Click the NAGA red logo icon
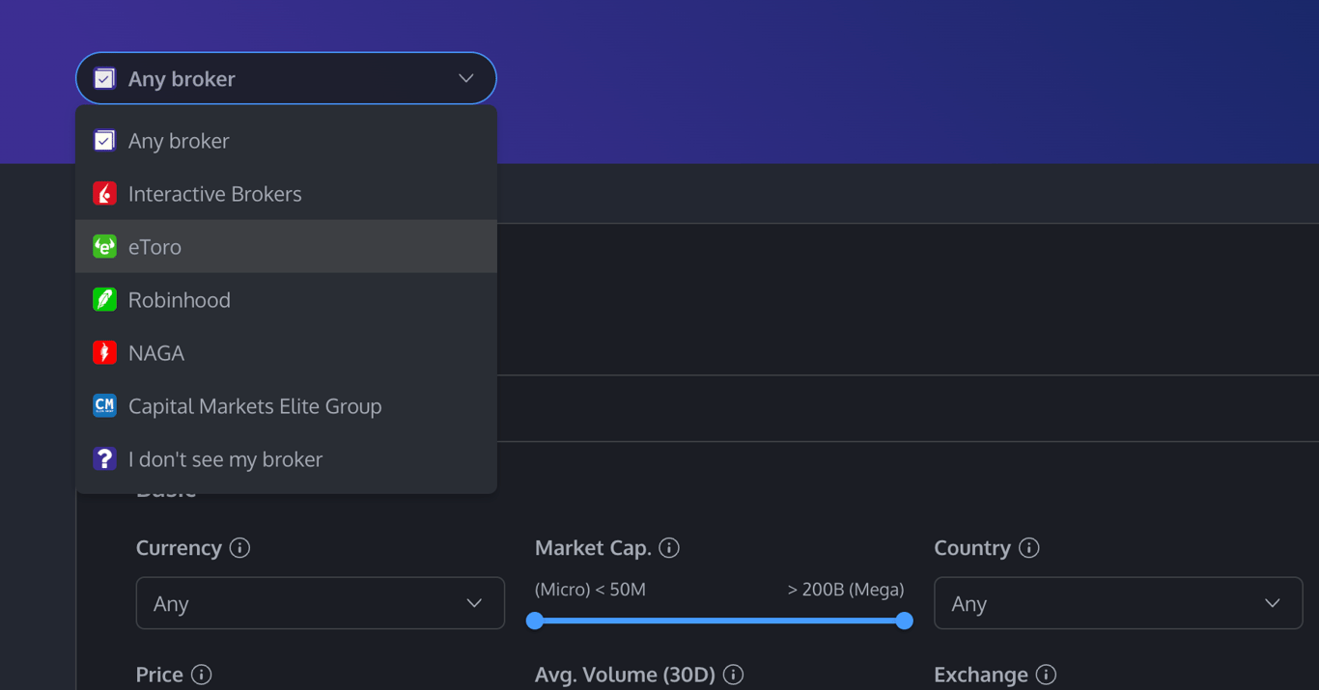1319x690 pixels. 104,353
